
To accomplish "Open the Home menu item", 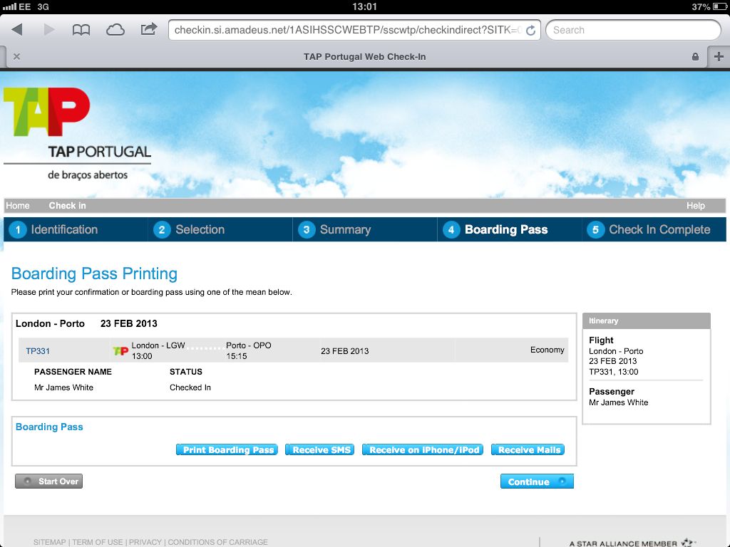I will pyautogui.click(x=18, y=206).
